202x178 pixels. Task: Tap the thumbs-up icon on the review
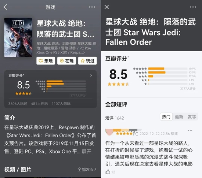click(108, 172)
